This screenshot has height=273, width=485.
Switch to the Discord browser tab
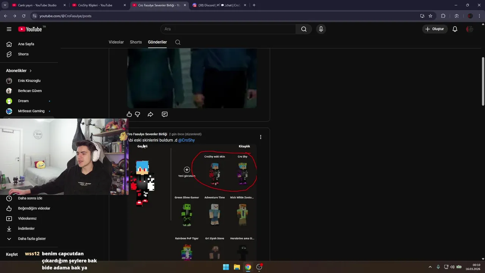(x=219, y=5)
